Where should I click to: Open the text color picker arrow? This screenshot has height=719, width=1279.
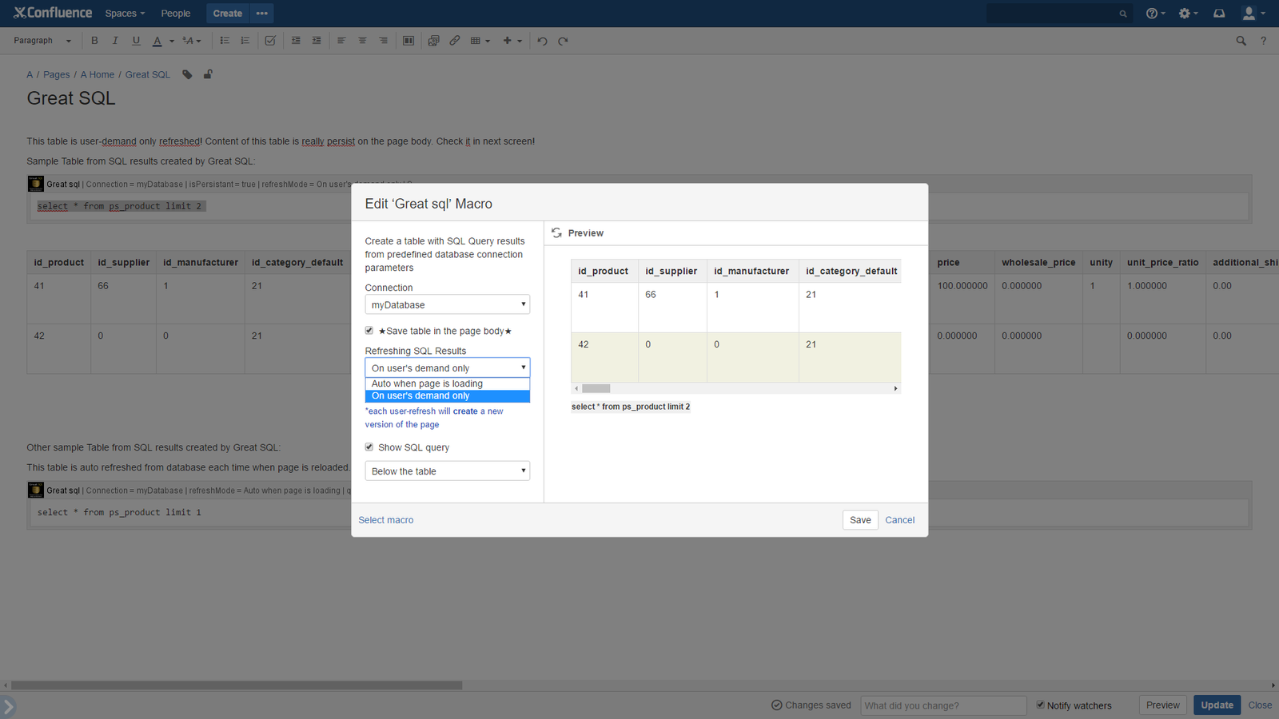[171, 41]
